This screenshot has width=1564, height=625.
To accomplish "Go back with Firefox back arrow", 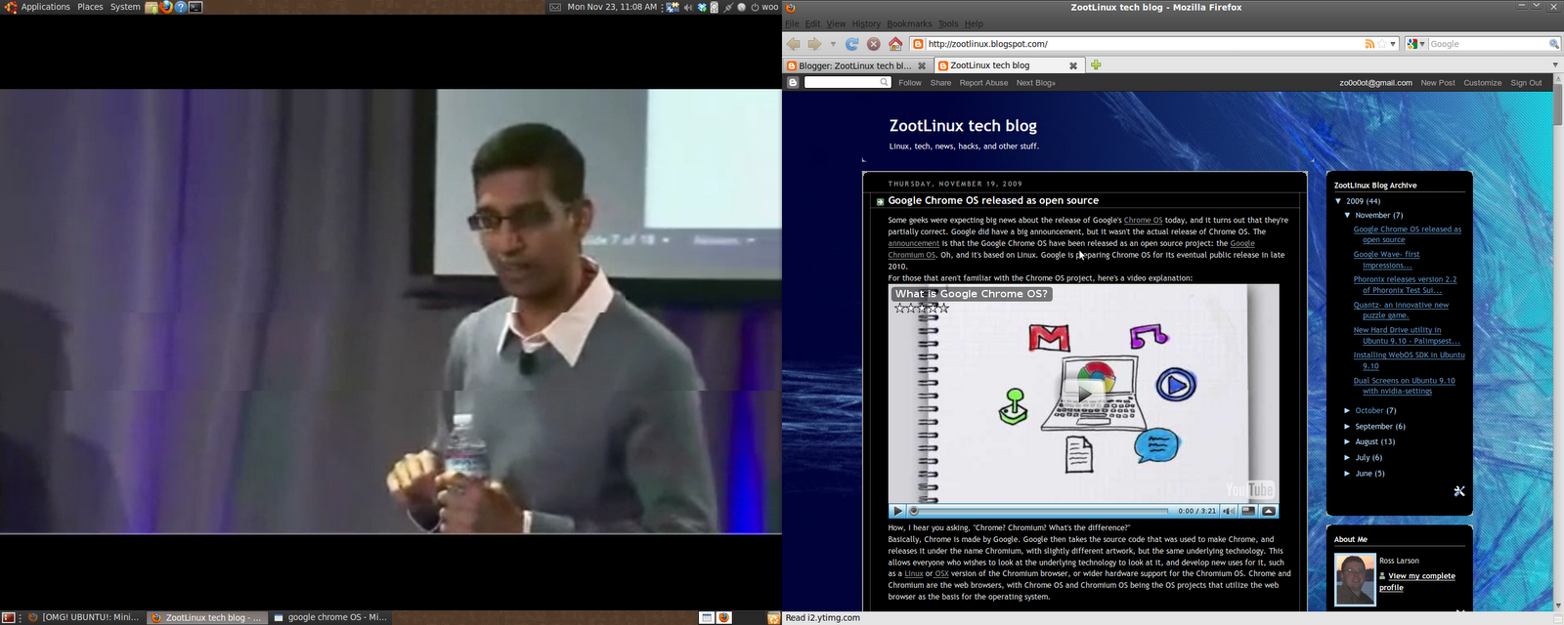I will tap(793, 44).
